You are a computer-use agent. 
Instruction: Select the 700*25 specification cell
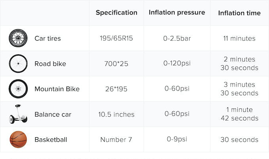click(116, 64)
